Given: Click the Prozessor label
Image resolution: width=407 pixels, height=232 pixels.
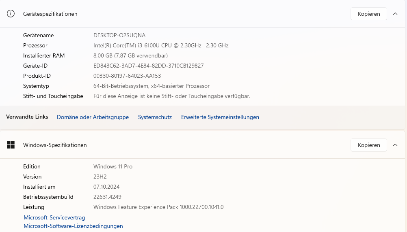Looking at the screenshot, I should 35,45.
